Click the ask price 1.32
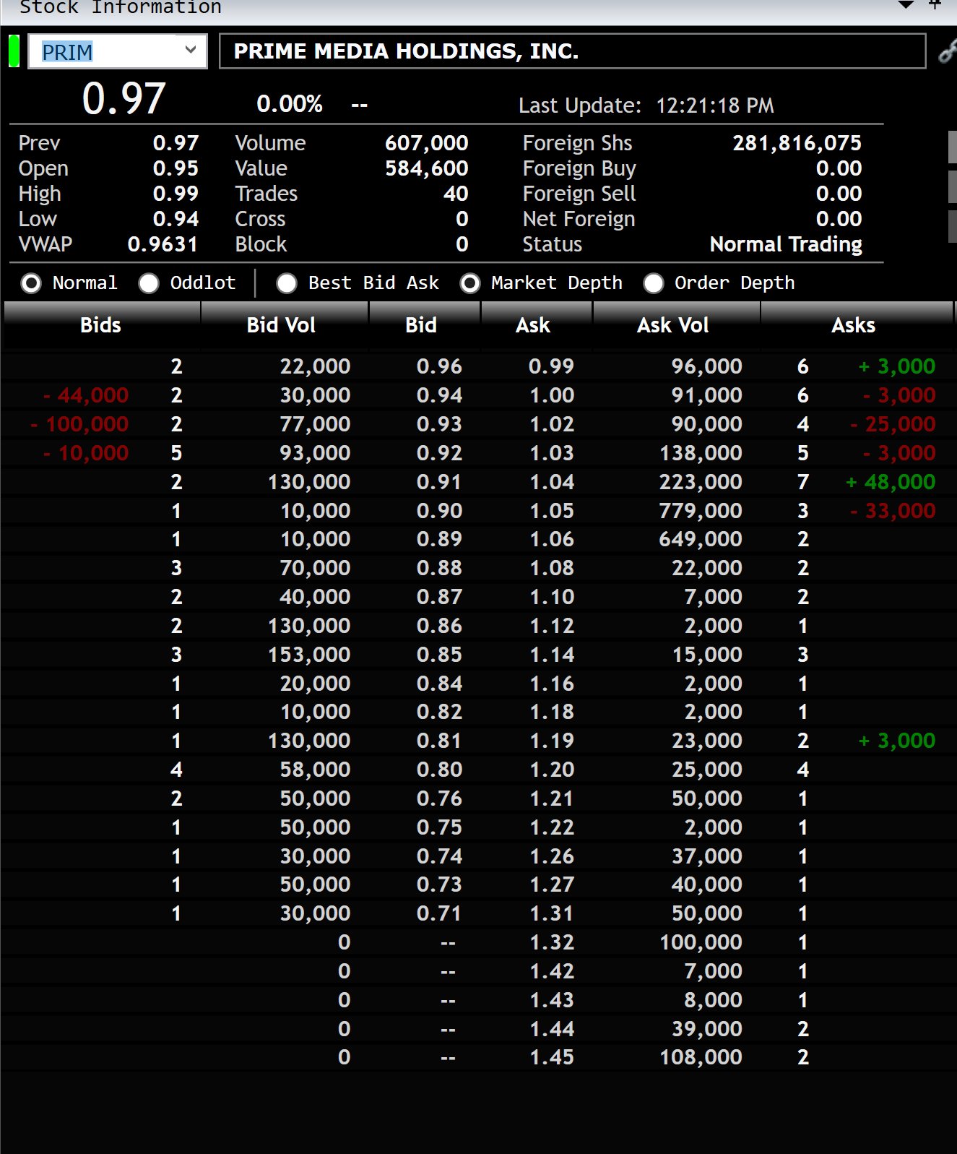This screenshot has height=1154, width=957. pyautogui.click(x=552, y=942)
